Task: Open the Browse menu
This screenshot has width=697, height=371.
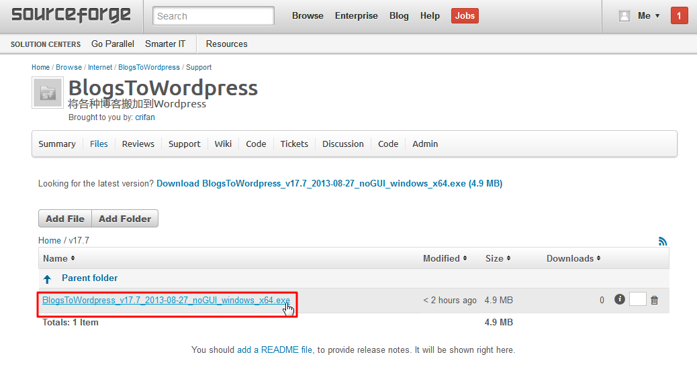Action: tap(308, 15)
